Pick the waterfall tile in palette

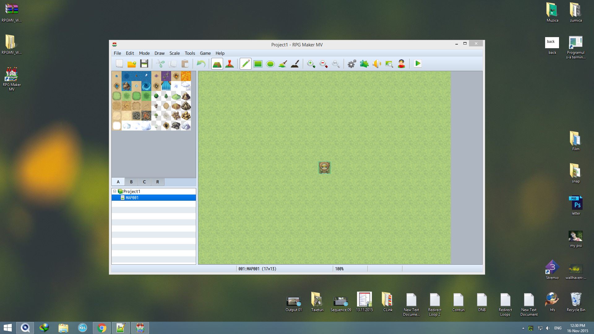point(166,86)
